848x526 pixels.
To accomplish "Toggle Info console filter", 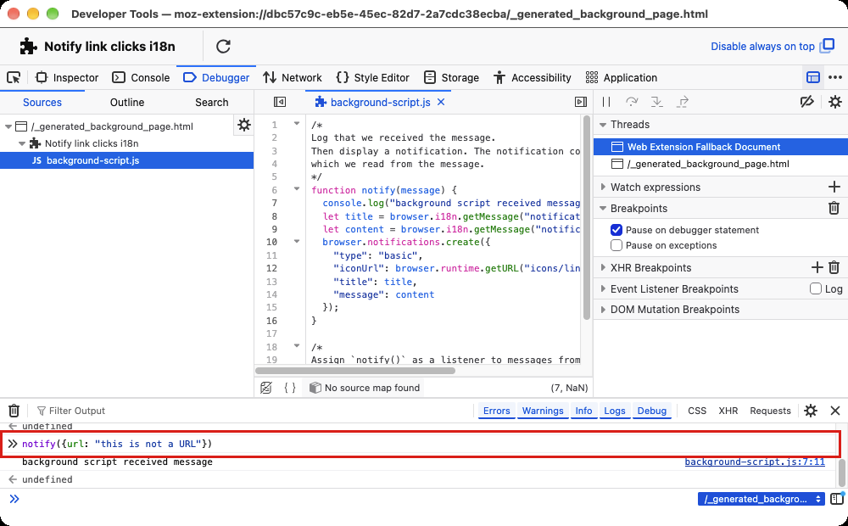I will [583, 411].
